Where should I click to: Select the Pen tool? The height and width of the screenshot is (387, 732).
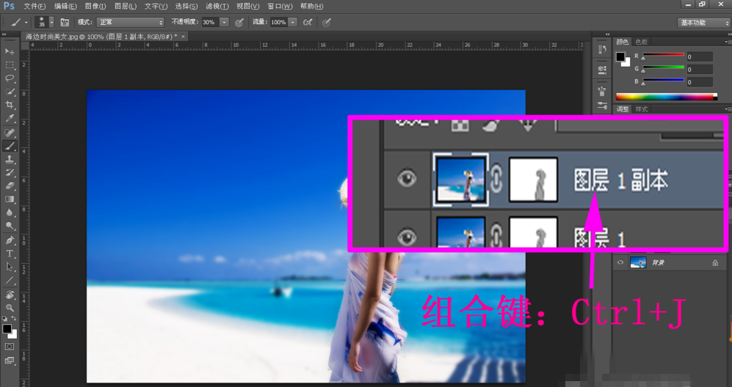(10, 240)
